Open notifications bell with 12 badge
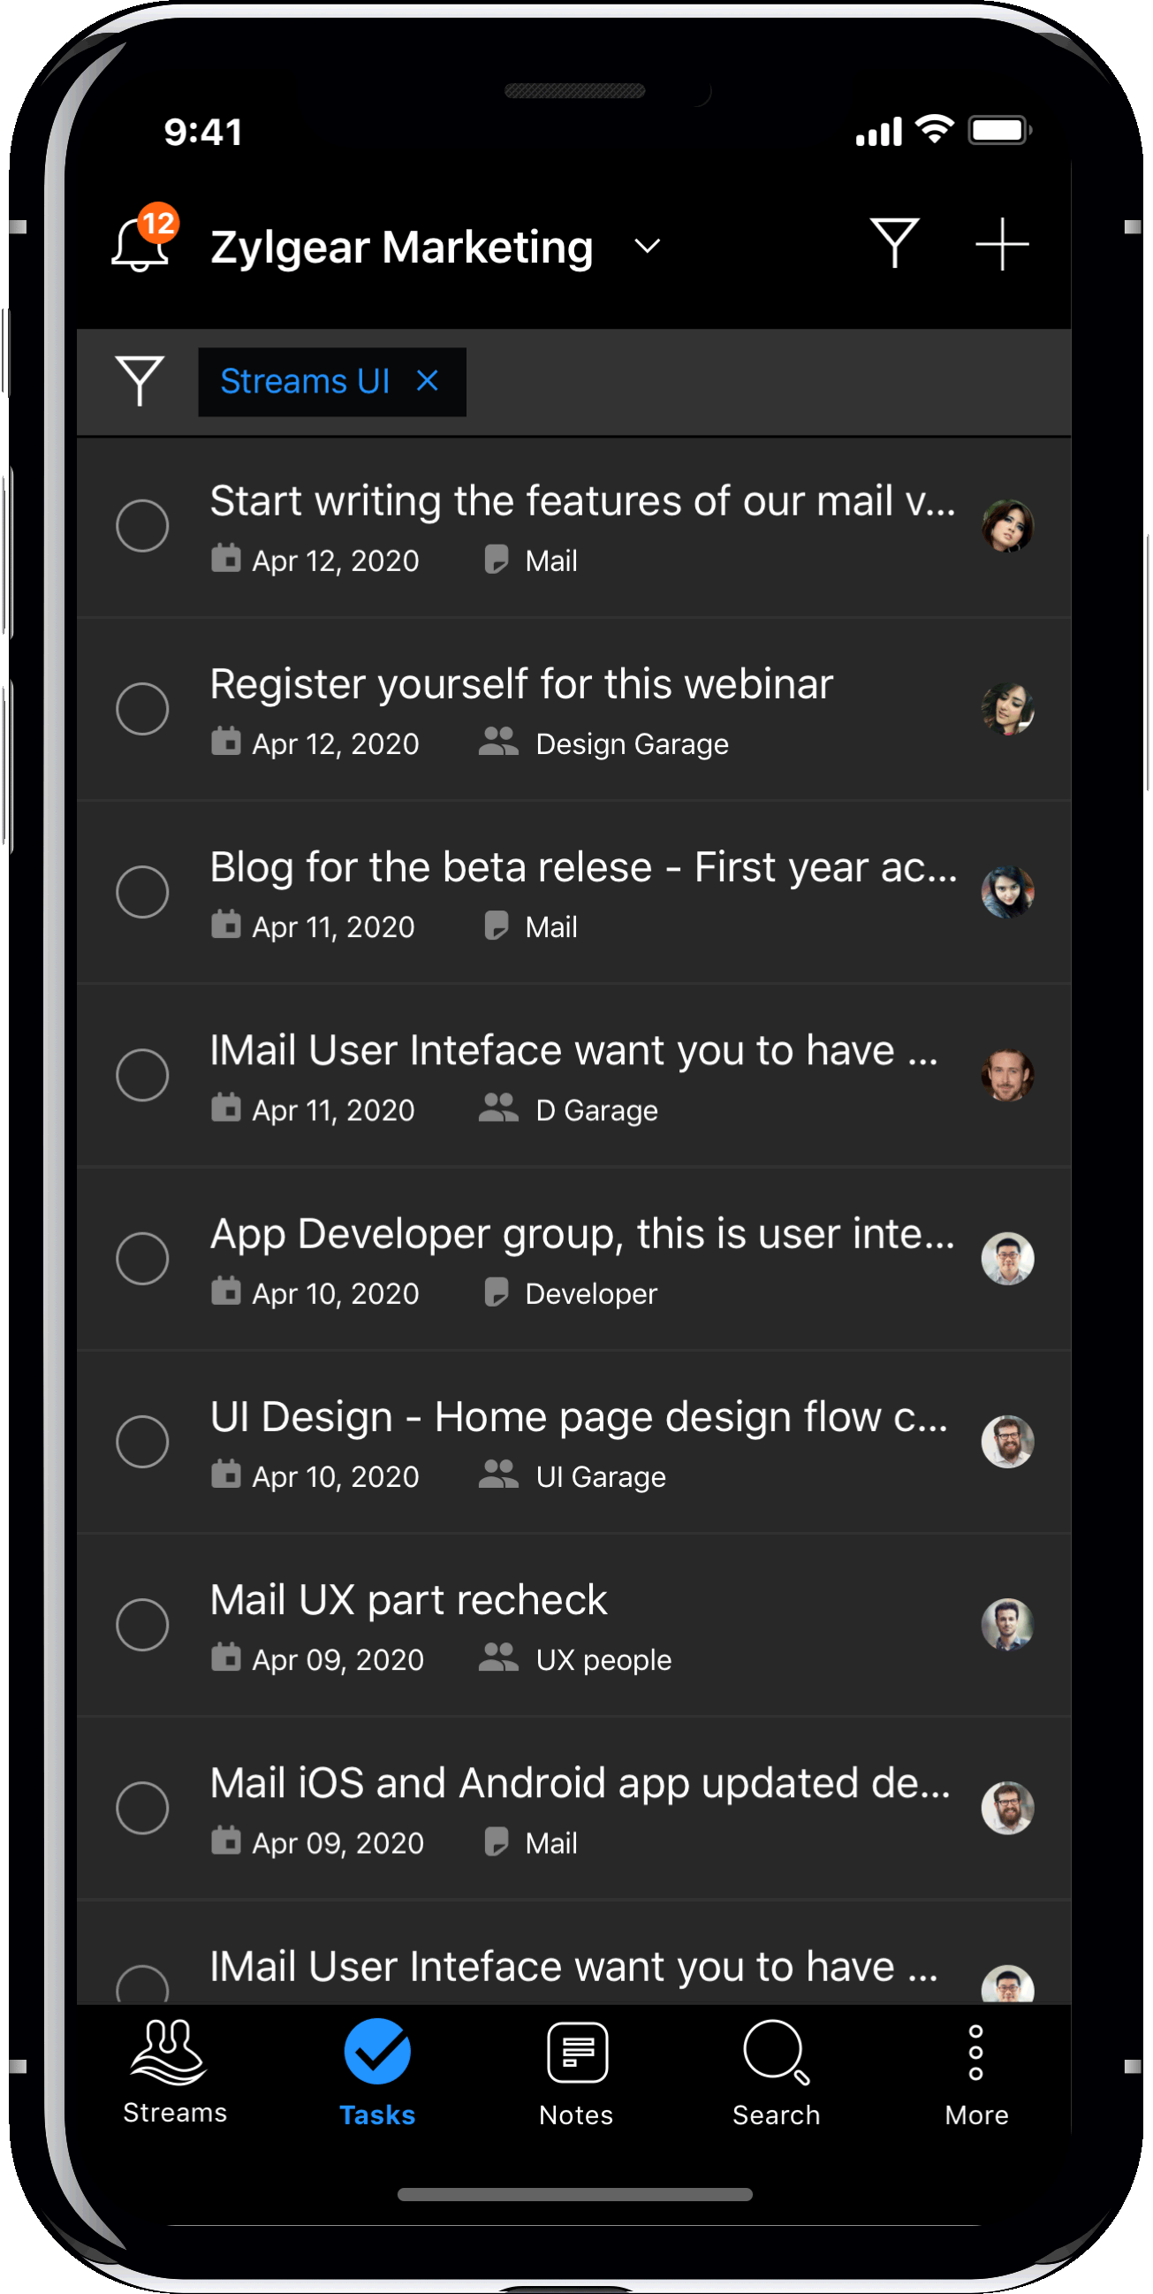Image resolution: width=1153 pixels, height=2294 pixels. point(142,239)
